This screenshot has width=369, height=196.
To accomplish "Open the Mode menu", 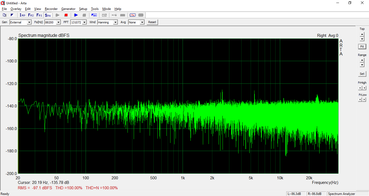I will click(x=106, y=9).
